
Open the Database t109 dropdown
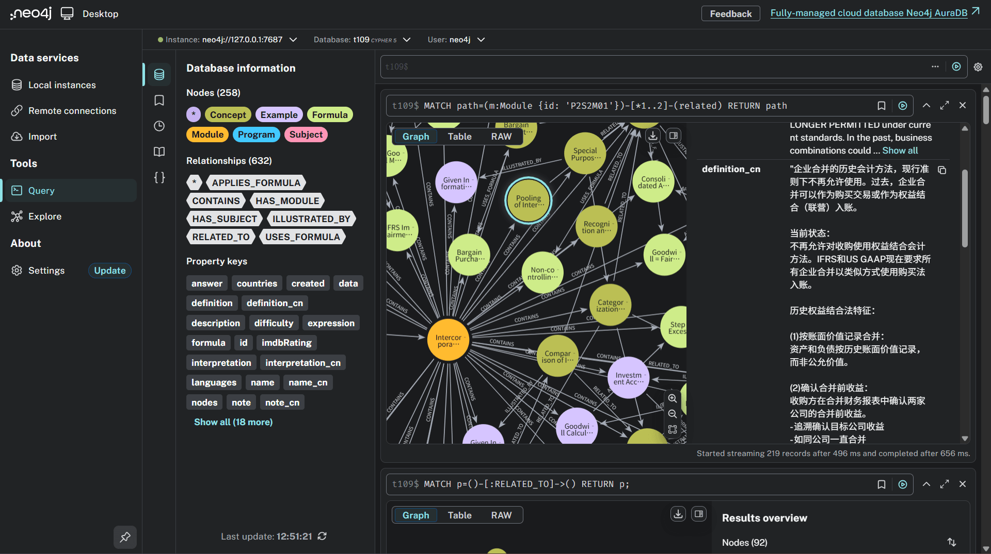coord(406,39)
